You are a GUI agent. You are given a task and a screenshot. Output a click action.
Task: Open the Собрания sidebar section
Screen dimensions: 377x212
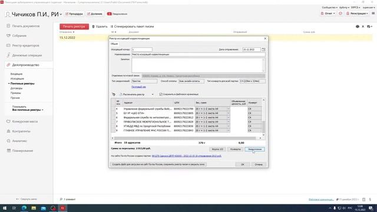tap(19, 35)
